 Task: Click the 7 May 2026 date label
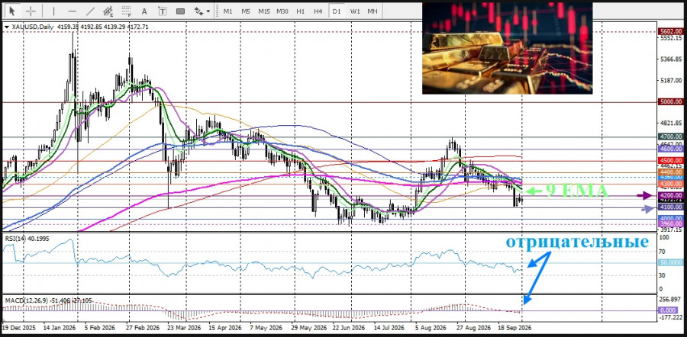point(267,327)
